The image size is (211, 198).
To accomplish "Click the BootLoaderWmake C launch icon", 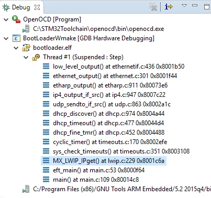I will [16, 38].
